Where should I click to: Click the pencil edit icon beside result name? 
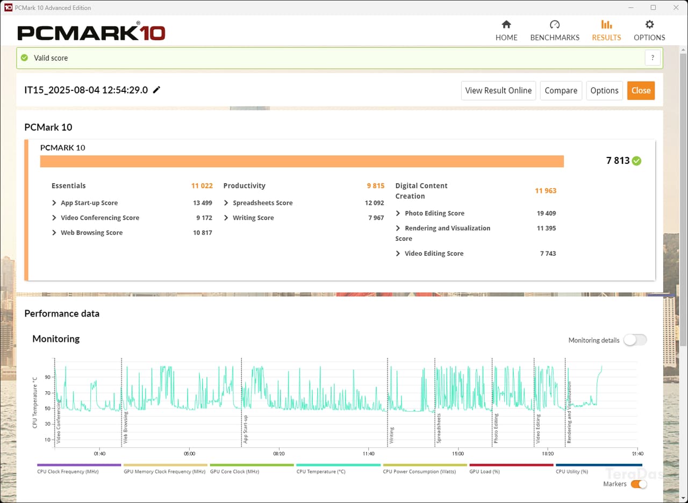point(156,90)
